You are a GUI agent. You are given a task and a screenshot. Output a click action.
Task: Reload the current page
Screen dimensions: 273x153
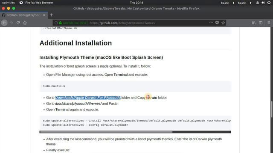click(x=18, y=23)
